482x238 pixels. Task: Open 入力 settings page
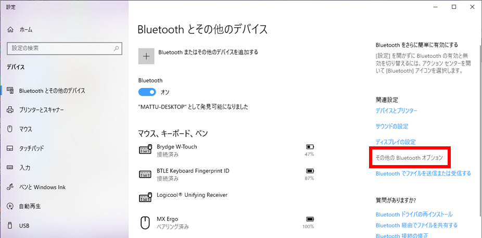tap(24, 168)
